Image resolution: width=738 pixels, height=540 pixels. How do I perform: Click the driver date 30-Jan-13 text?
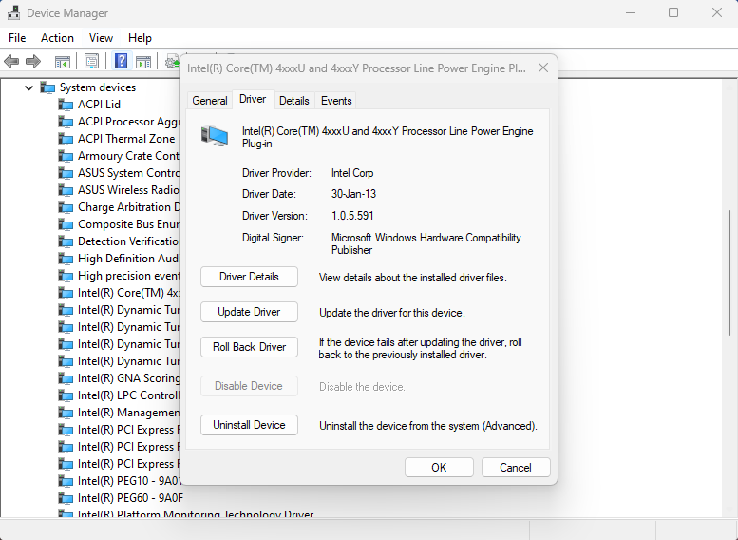(353, 194)
